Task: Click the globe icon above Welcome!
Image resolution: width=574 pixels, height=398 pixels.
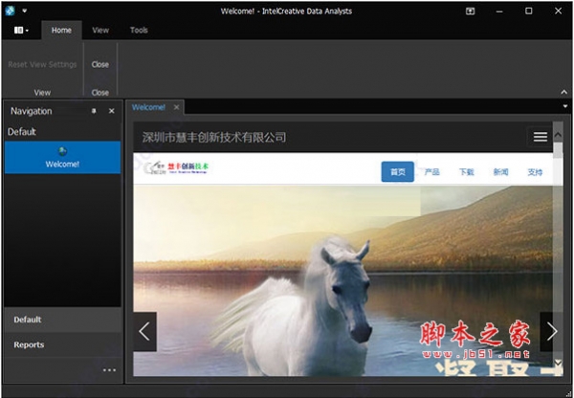Action: point(62,150)
